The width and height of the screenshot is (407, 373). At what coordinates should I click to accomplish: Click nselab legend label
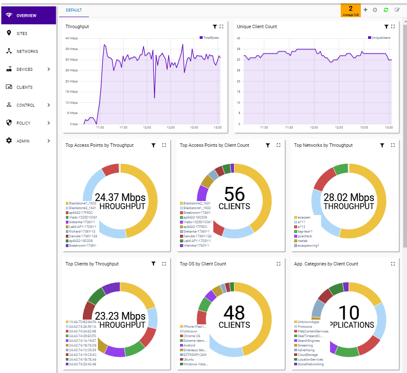[302, 241]
